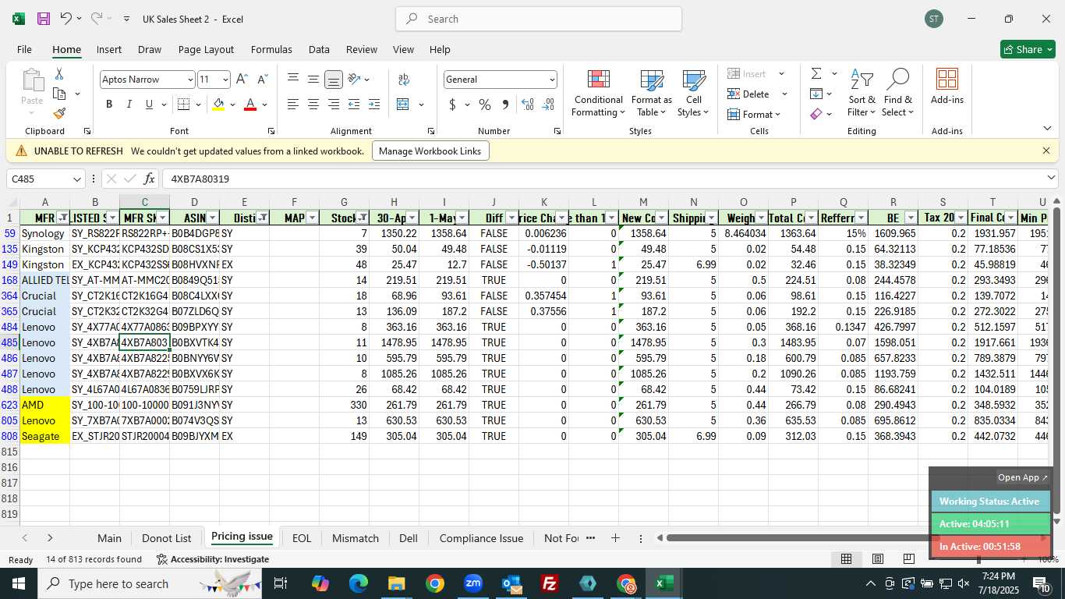Open the number format General dropdown

(x=552, y=80)
